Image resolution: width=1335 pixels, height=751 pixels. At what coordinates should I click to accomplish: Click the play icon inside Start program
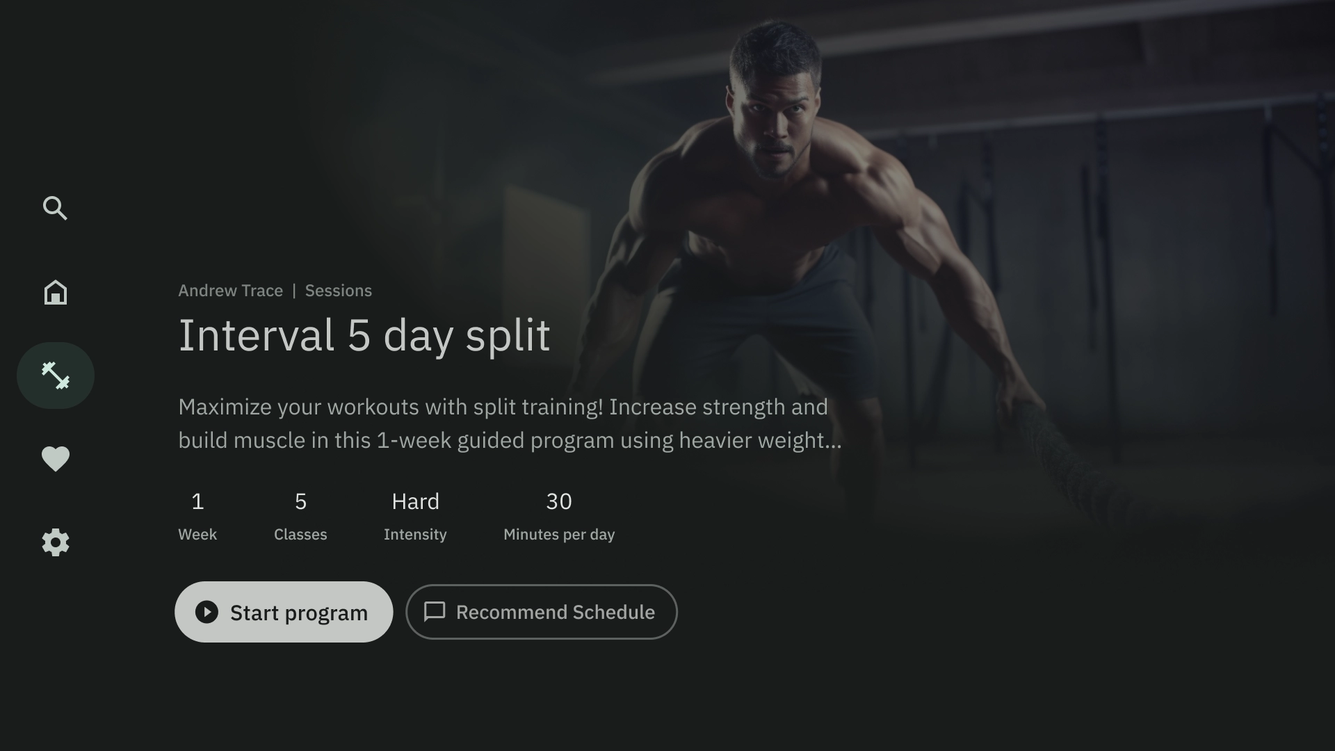[207, 612]
